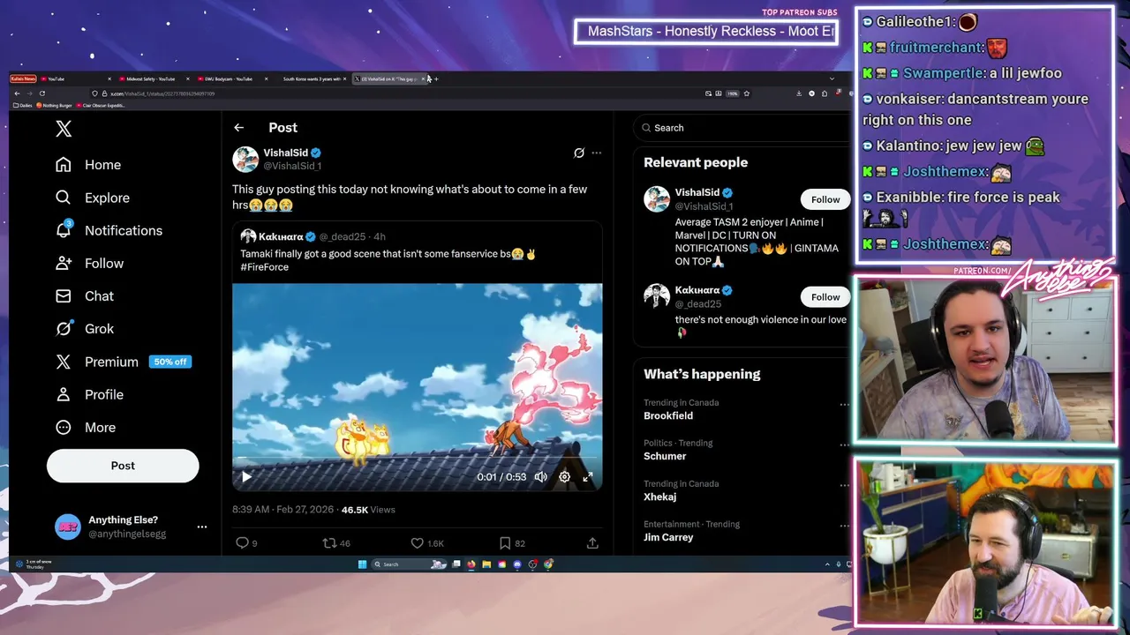
Task: Open the Jim Carrey trending topic
Action: tap(668, 538)
